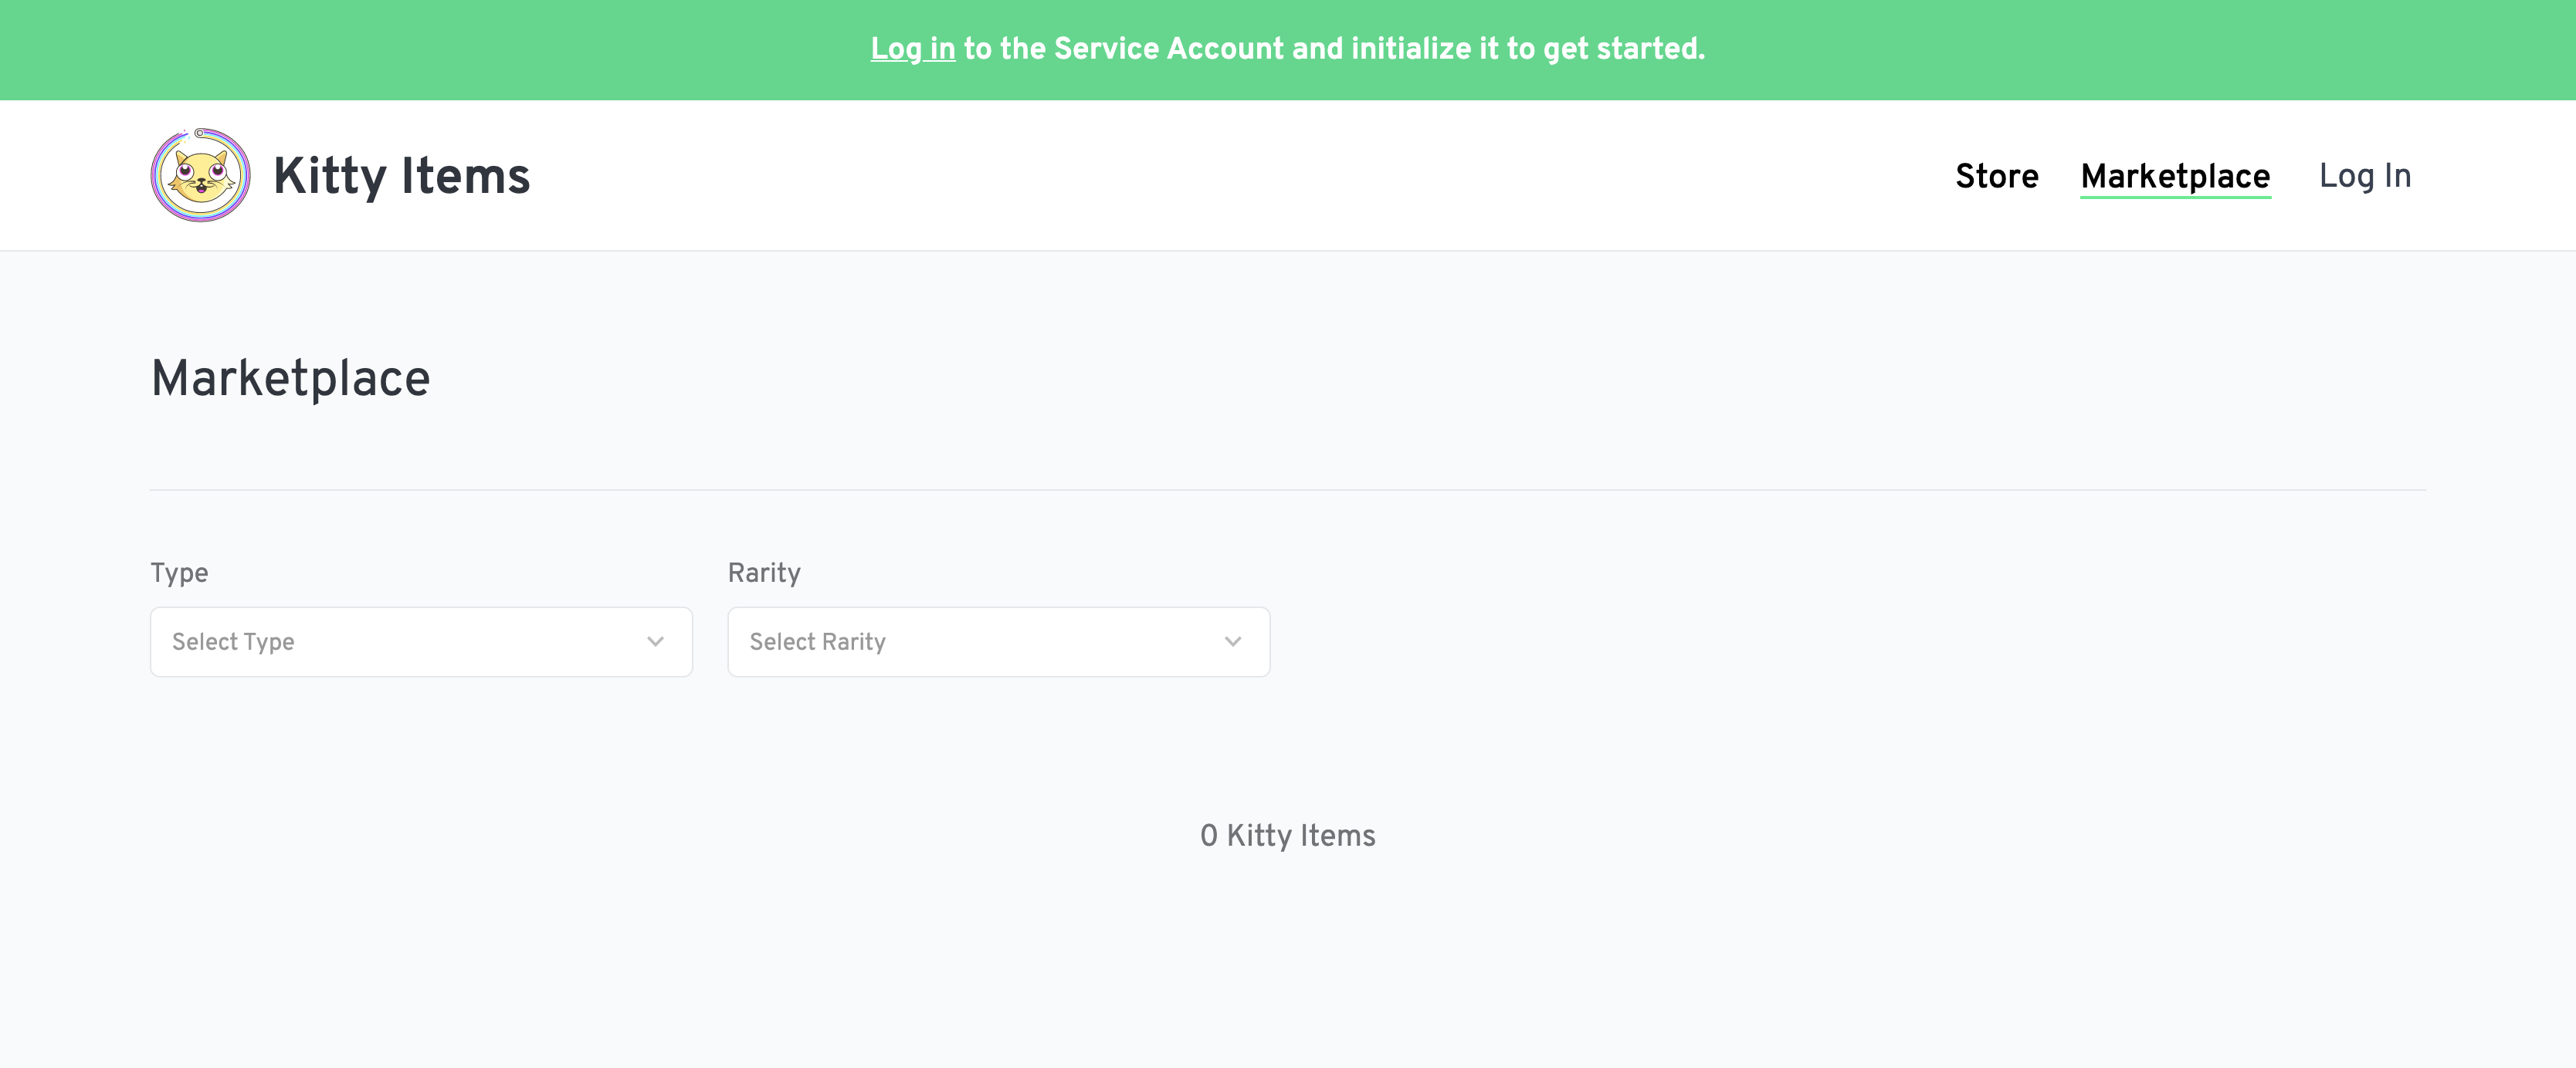Click Log In in the navigation bar
This screenshot has width=2576, height=1068.
[2365, 175]
